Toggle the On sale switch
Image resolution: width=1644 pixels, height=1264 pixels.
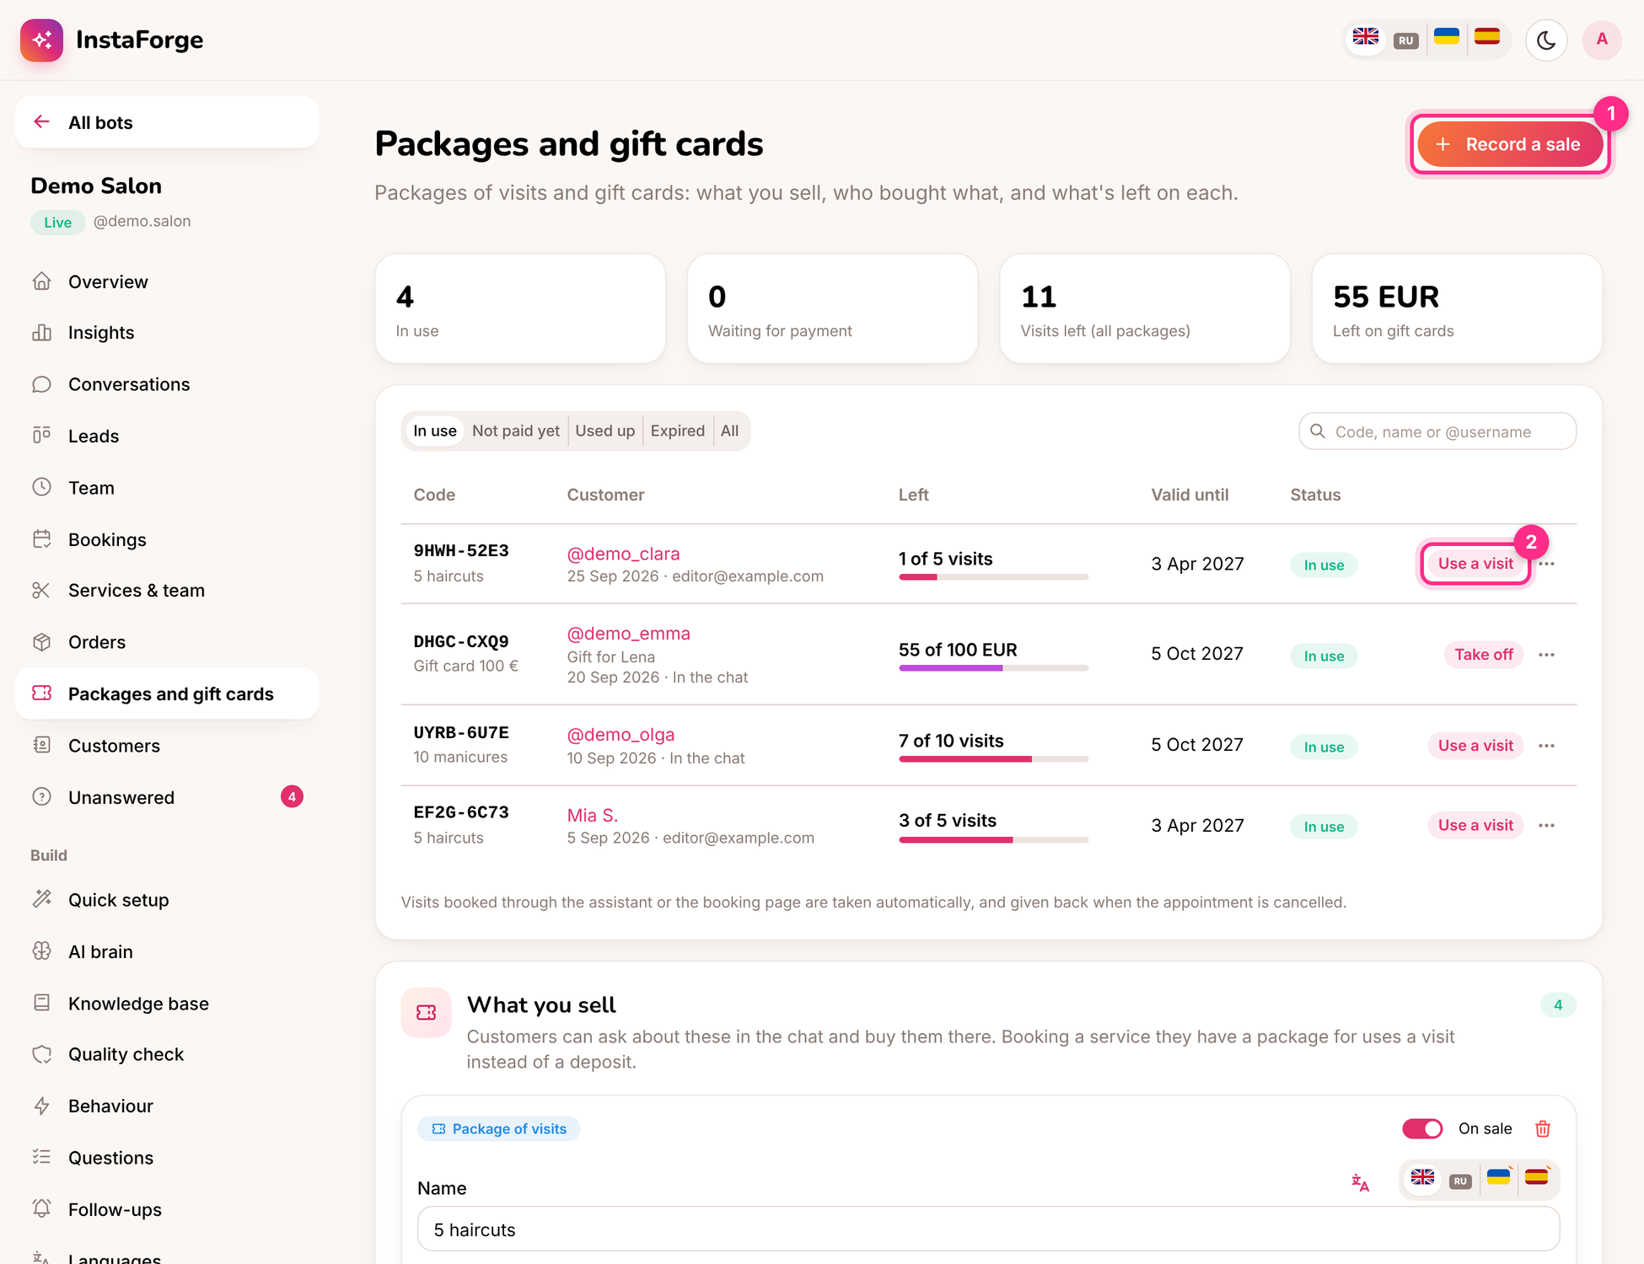click(x=1422, y=1128)
